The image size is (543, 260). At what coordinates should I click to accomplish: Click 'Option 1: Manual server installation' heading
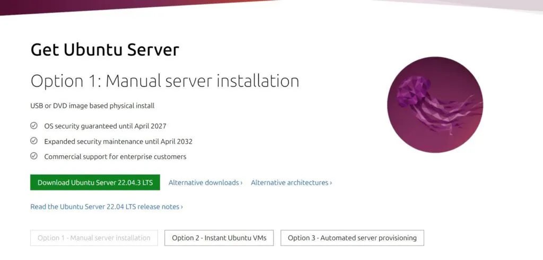click(x=165, y=82)
